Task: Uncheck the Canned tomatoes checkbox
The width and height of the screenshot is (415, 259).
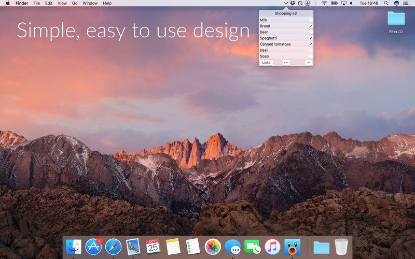Action: click(311, 44)
